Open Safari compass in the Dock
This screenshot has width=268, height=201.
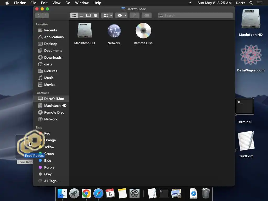98,193
